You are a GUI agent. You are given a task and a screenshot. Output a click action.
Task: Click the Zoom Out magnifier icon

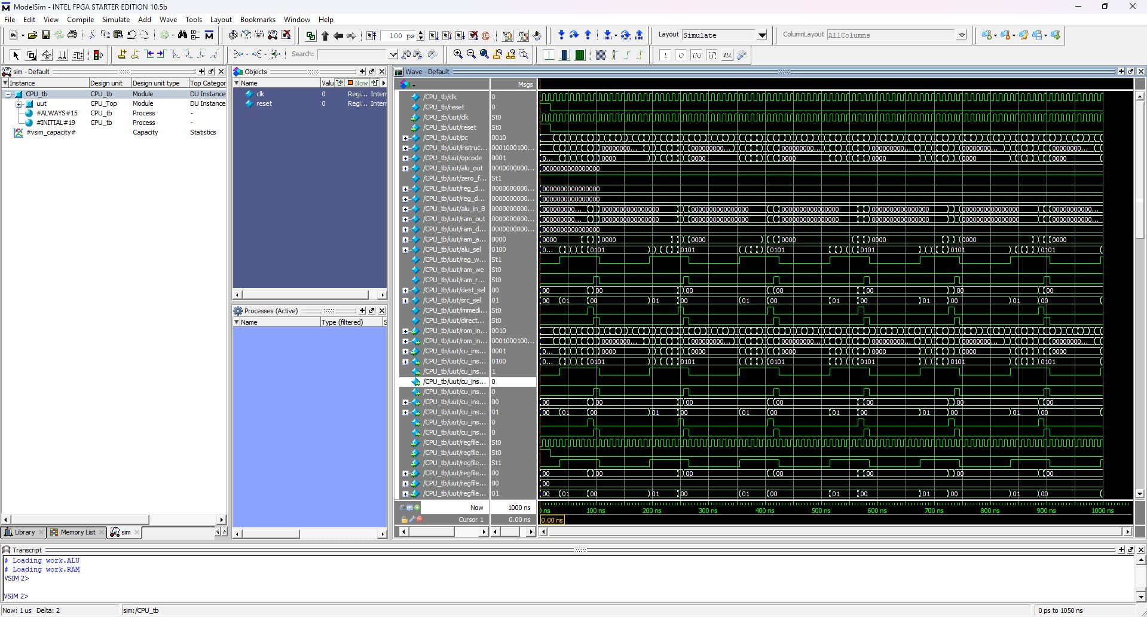pyautogui.click(x=471, y=54)
